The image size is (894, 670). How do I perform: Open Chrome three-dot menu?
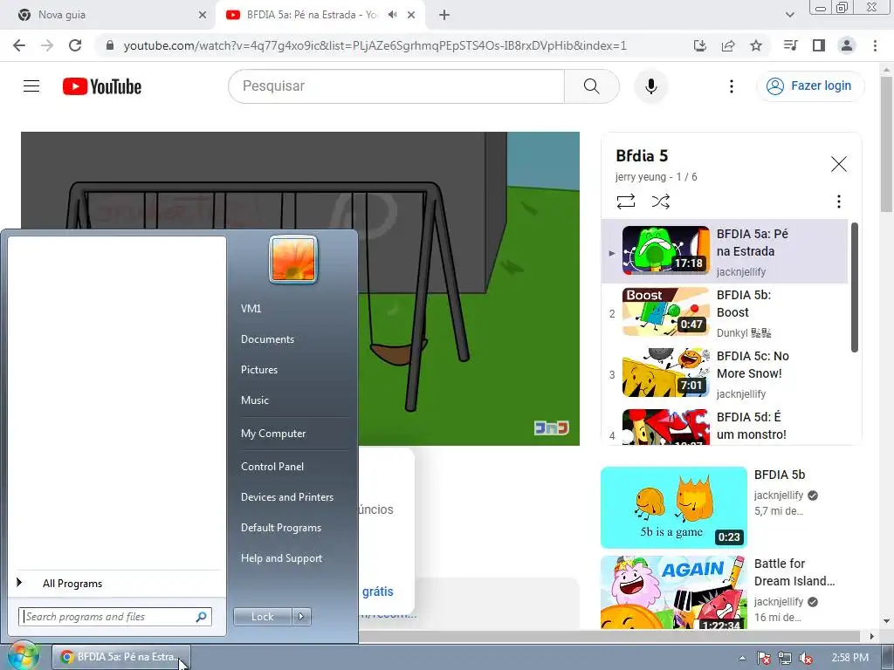click(875, 45)
